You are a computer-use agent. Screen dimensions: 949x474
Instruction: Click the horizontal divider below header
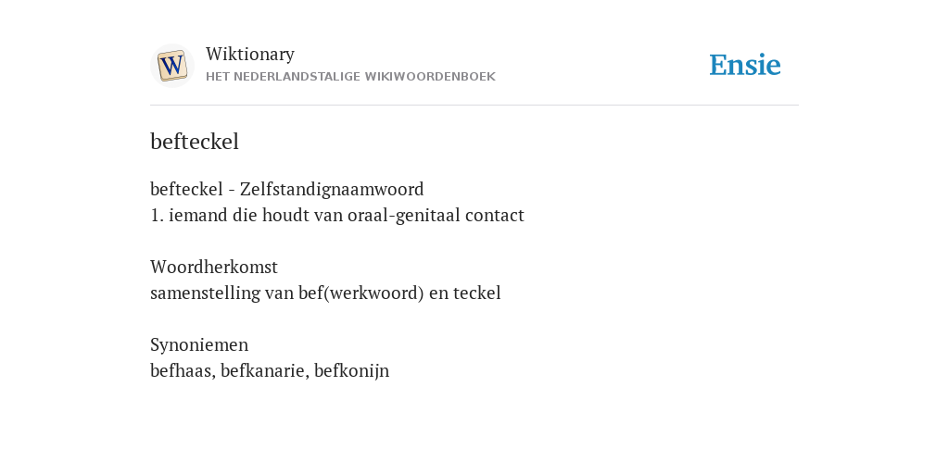click(474, 106)
